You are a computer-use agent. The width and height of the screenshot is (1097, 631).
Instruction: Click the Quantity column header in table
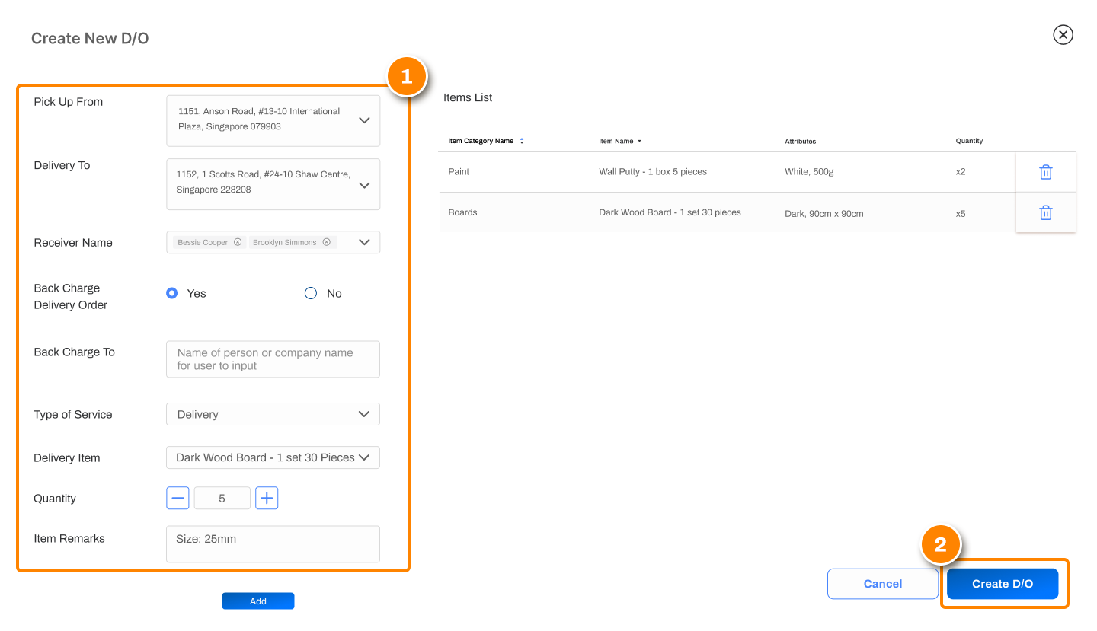tap(970, 141)
